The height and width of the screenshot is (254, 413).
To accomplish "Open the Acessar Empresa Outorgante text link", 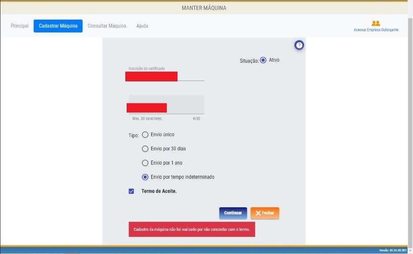I will [376, 30].
